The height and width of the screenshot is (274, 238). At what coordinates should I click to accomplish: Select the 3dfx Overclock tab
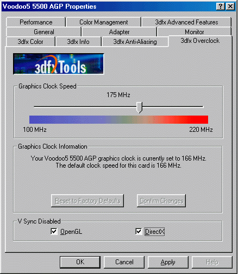200,41
